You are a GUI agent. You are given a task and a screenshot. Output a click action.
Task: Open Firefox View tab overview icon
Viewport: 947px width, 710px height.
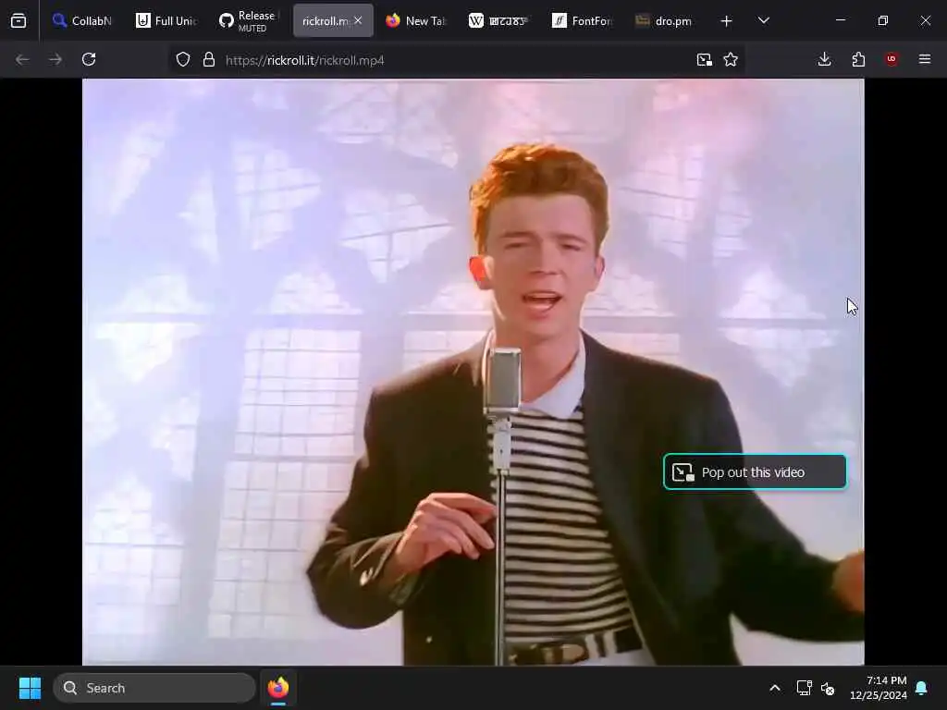(x=18, y=21)
